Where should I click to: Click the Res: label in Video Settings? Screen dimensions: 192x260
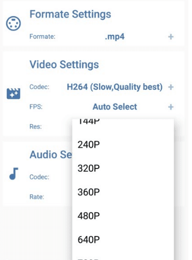(x=36, y=126)
